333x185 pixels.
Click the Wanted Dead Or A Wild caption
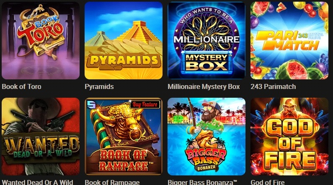(x=37, y=182)
